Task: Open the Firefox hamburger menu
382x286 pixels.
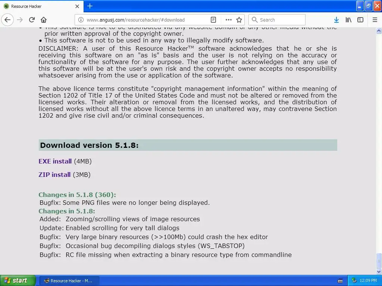Action: (375, 20)
